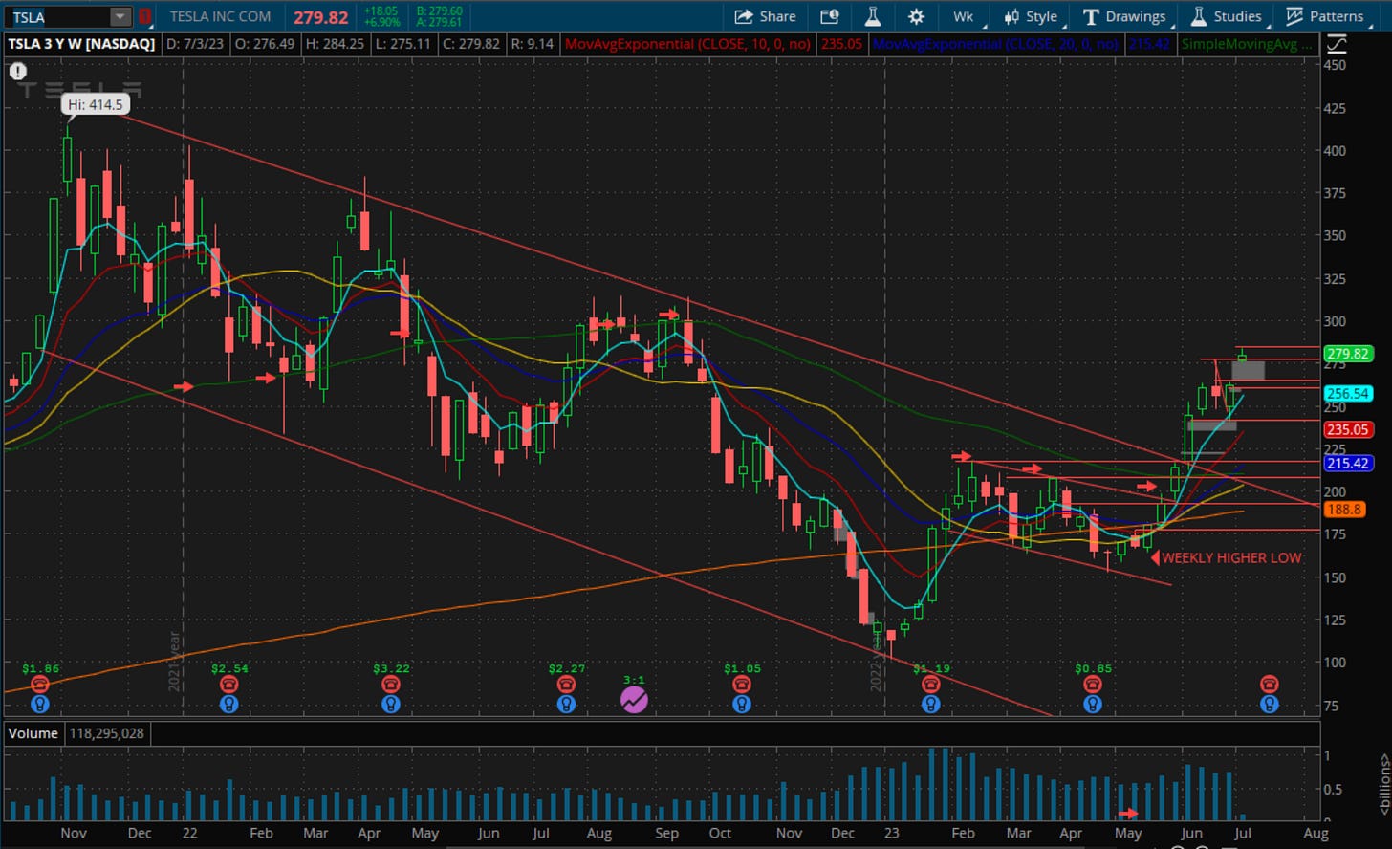This screenshot has width=1392, height=849.
Task: Open the active drawing tool icon above the price axis
Action: coord(1337,44)
